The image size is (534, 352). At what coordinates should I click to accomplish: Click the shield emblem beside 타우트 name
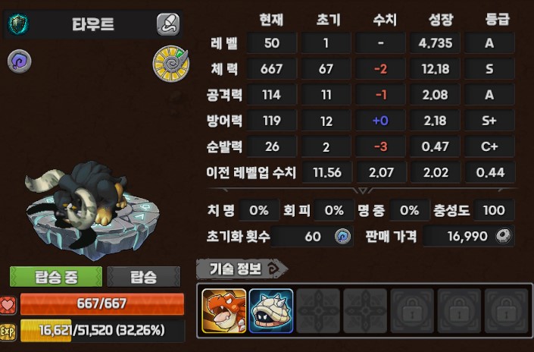click(x=18, y=24)
